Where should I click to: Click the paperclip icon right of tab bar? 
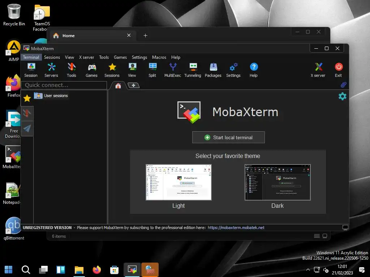point(344,85)
